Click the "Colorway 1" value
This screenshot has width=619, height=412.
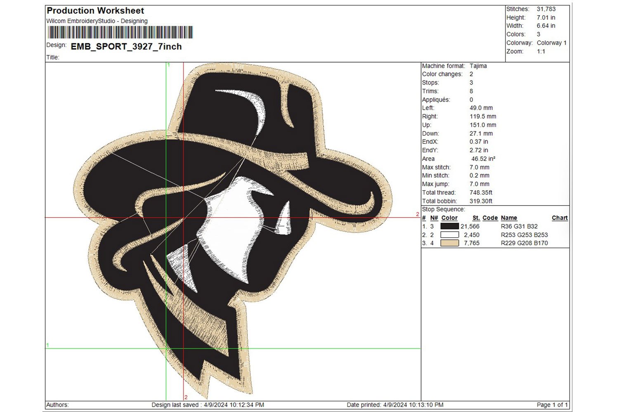pos(552,43)
